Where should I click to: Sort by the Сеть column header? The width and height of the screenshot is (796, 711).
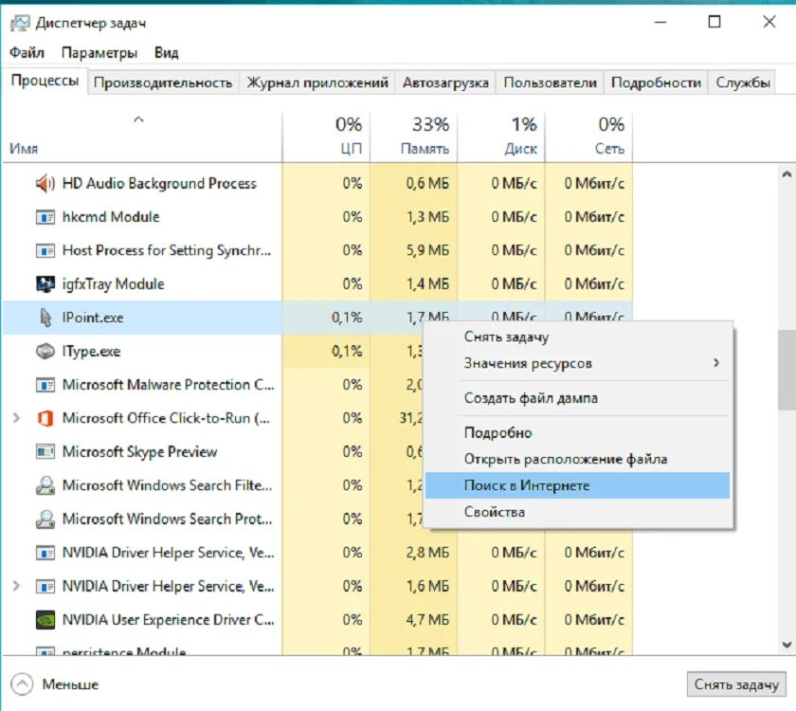point(588,137)
